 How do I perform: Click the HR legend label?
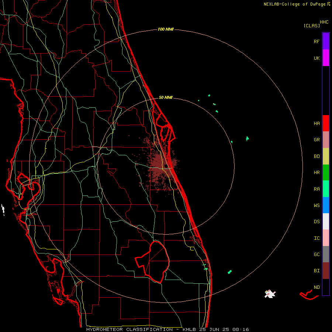click(317, 173)
